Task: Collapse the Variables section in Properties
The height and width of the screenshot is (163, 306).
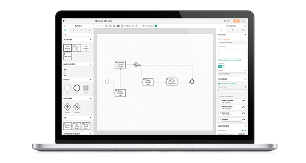Action: point(245,79)
